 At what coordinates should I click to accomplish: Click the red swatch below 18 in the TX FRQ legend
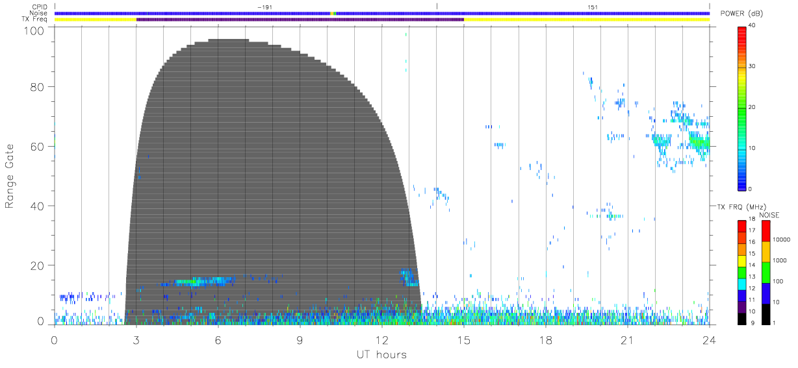[x=741, y=227]
